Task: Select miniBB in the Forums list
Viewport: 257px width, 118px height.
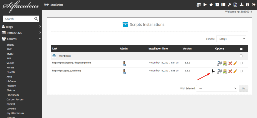Action: pos(11,104)
